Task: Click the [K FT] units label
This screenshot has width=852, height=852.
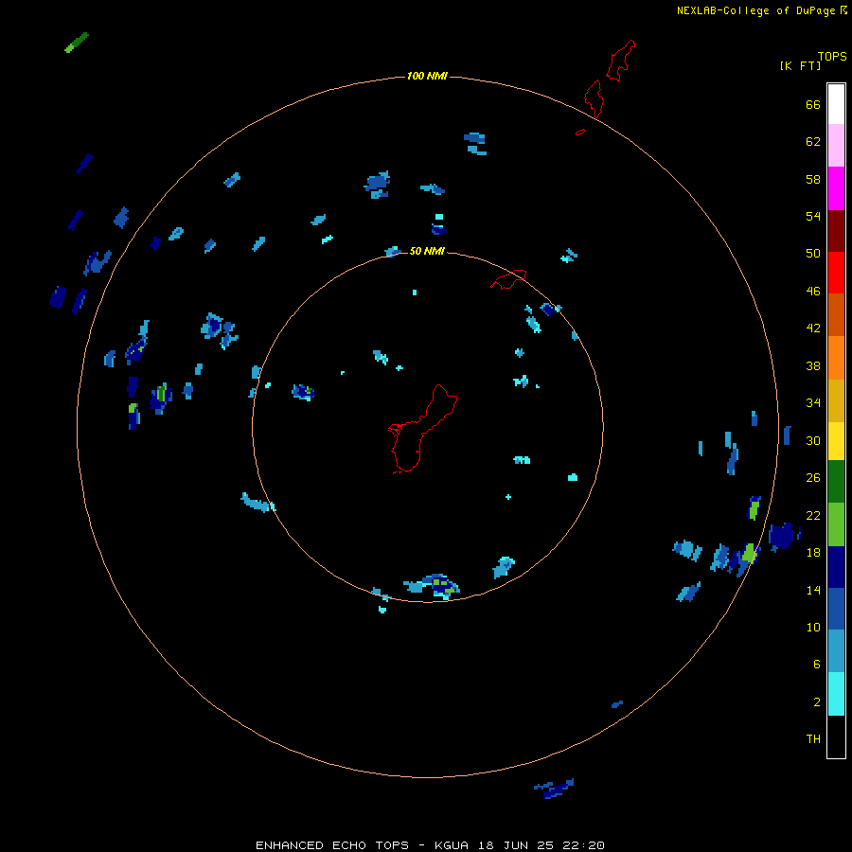Action: (x=800, y=65)
